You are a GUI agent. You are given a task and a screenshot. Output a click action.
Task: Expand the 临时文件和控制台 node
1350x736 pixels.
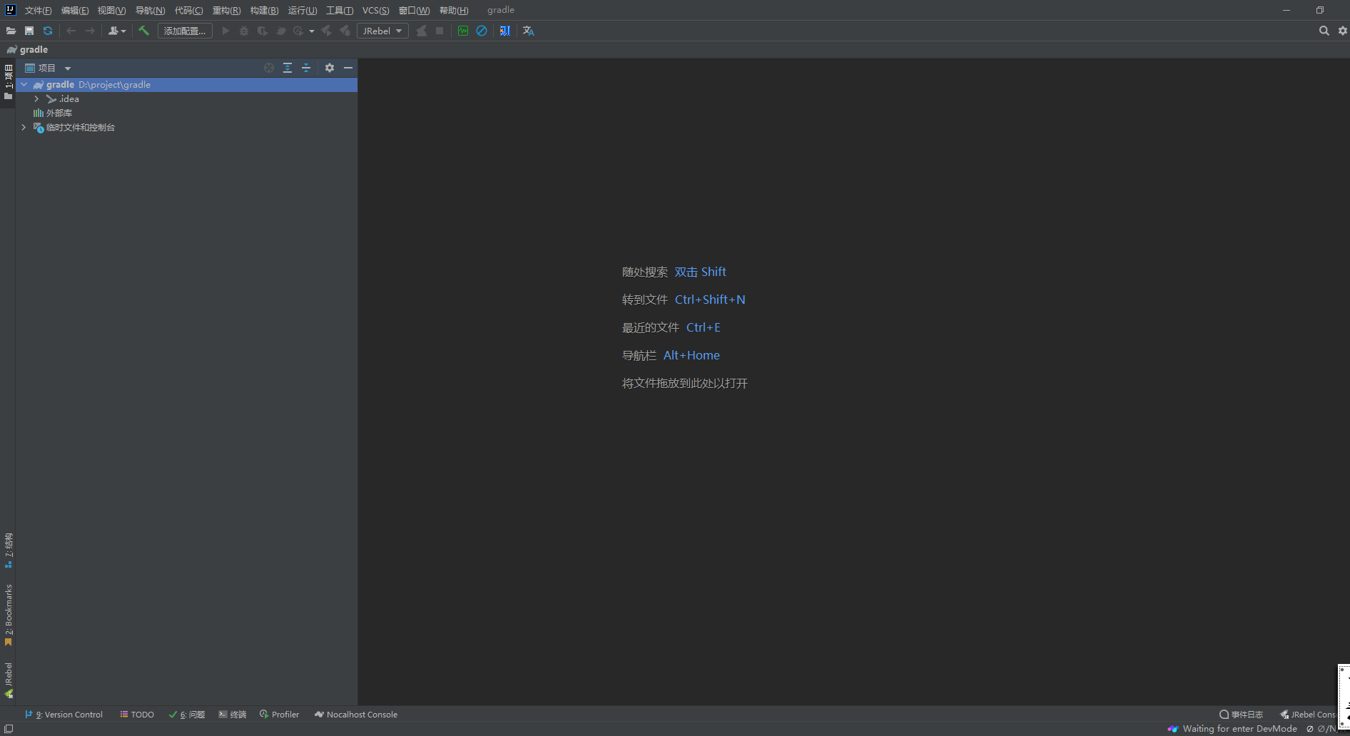click(24, 128)
